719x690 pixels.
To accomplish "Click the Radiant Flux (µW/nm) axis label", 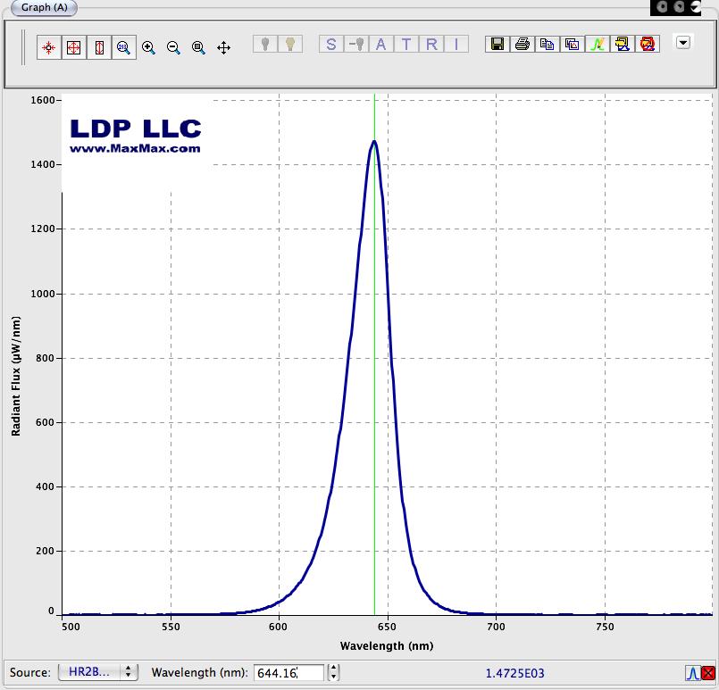I will [x=16, y=376].
